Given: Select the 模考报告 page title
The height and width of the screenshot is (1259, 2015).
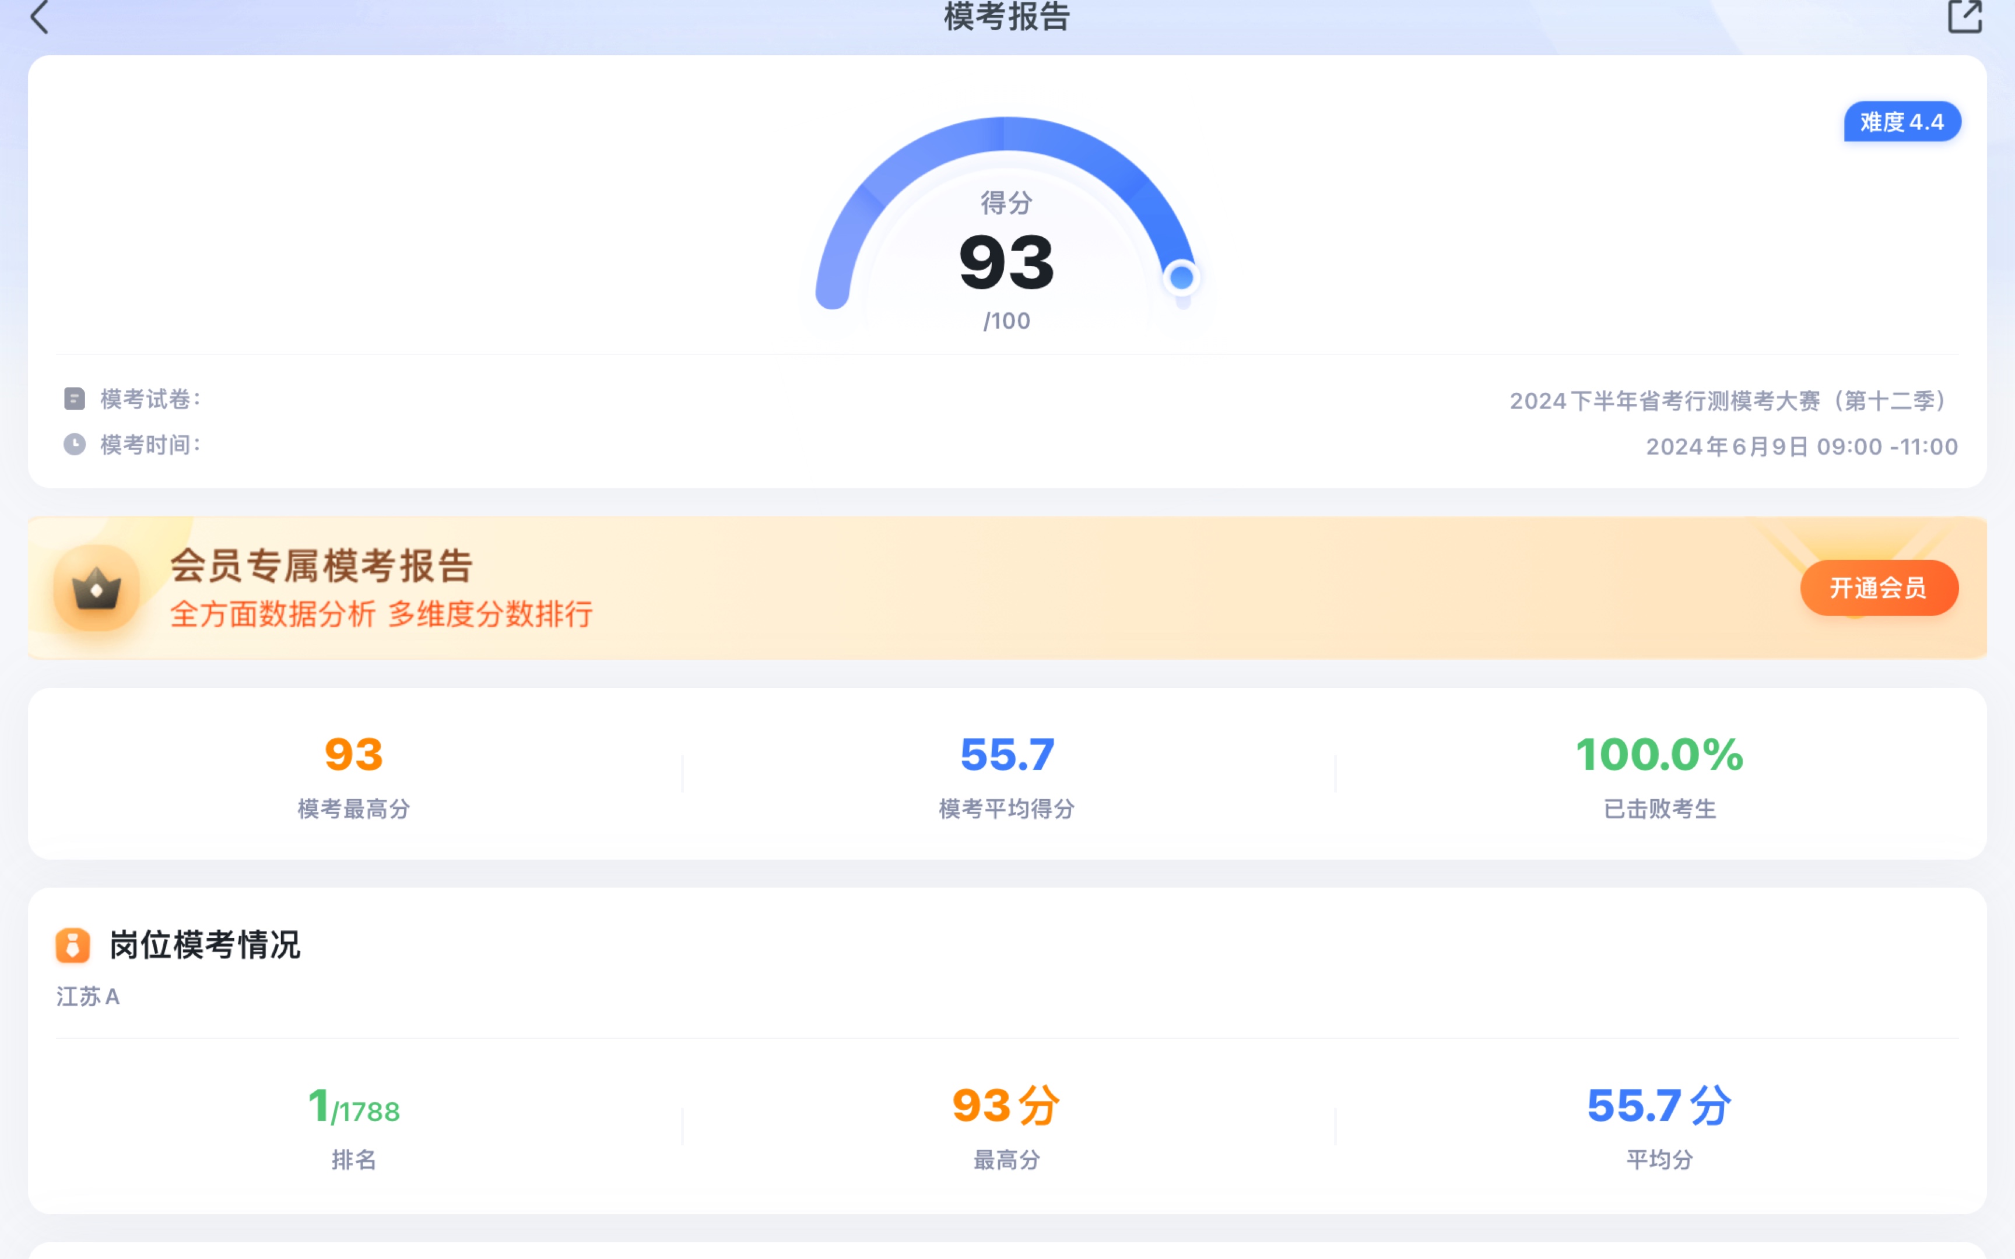Looking at the screenshot, I should click(x=1007, y=17).
